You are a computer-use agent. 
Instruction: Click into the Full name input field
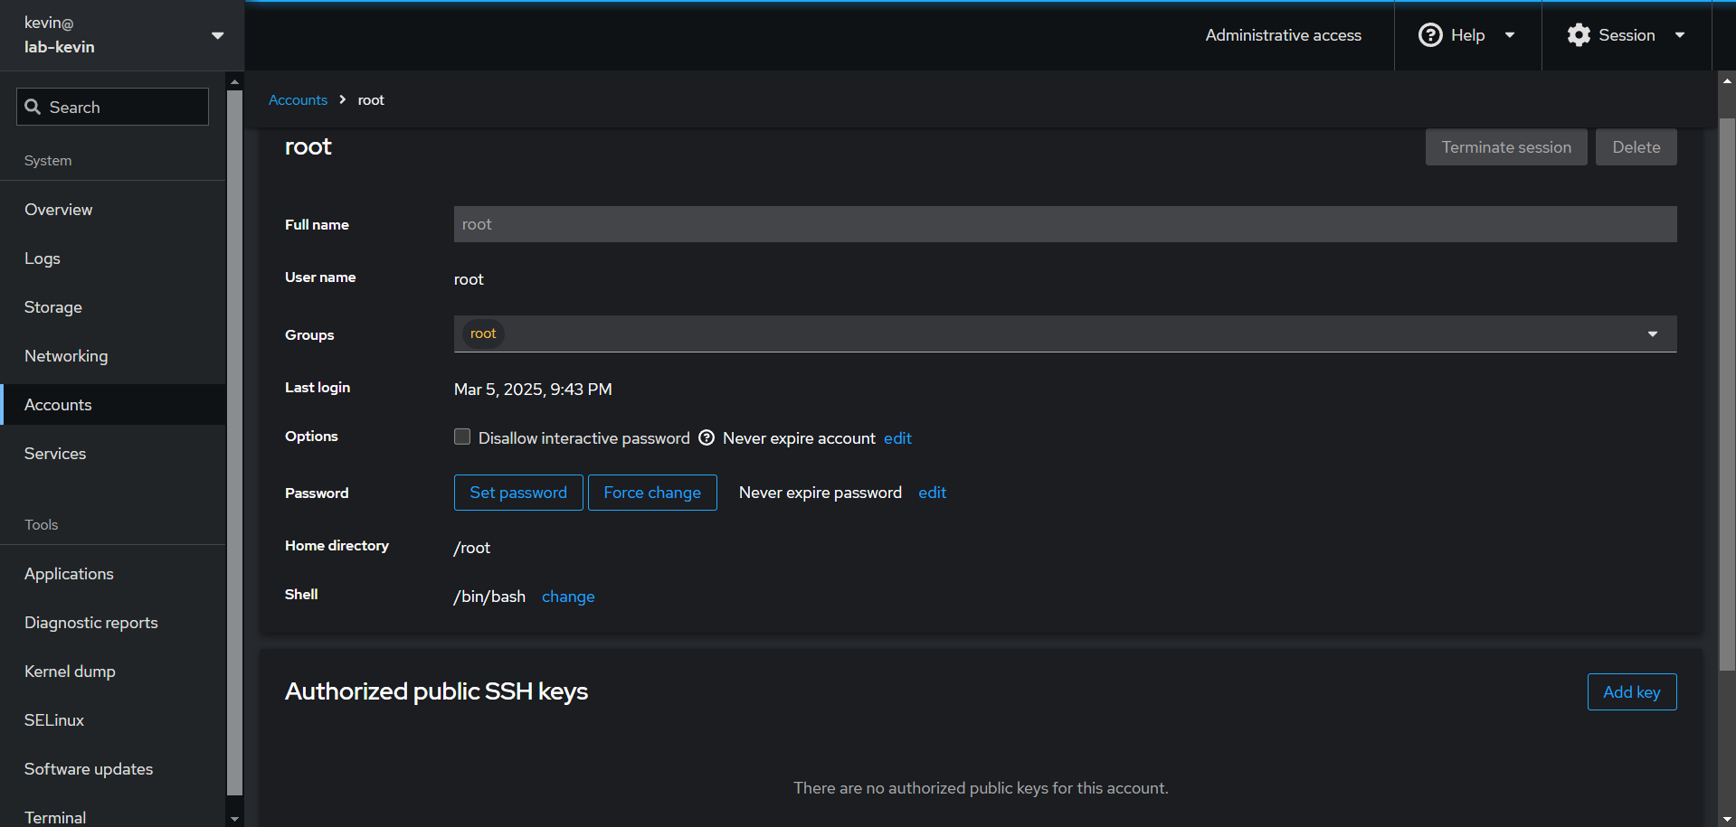(1064, 224)
